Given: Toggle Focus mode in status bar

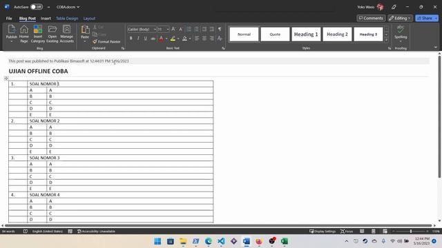Looking at the screenshot, I should pyautogui.click(x=347, y=231).
